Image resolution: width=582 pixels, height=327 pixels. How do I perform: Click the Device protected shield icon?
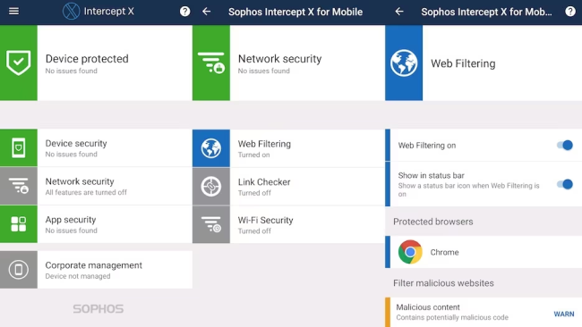click(19, 63)
